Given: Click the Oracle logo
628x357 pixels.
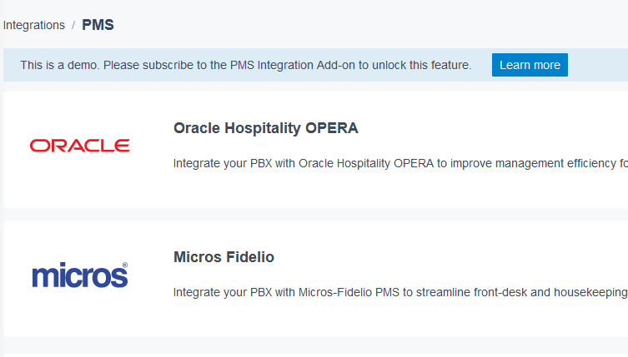Looking at the screenshot, I should 80,146.
